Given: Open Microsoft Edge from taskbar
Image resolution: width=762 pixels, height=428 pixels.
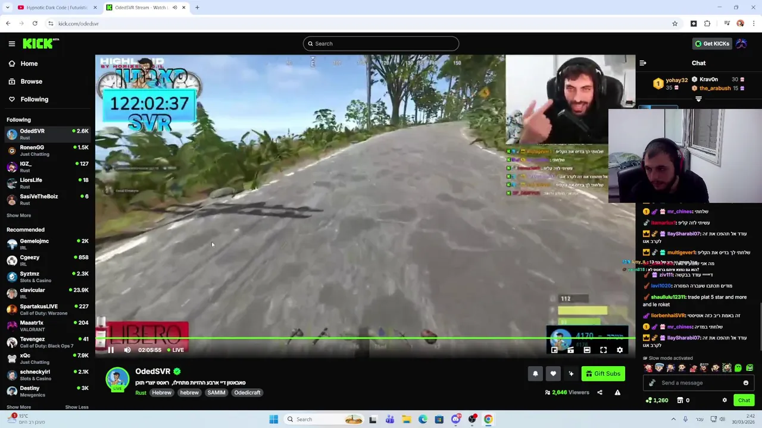Looking at the screenshot, I should 423,420.
